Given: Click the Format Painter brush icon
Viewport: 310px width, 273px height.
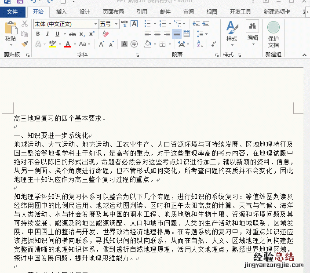Looking at the screenshot, I should point(25,44).
